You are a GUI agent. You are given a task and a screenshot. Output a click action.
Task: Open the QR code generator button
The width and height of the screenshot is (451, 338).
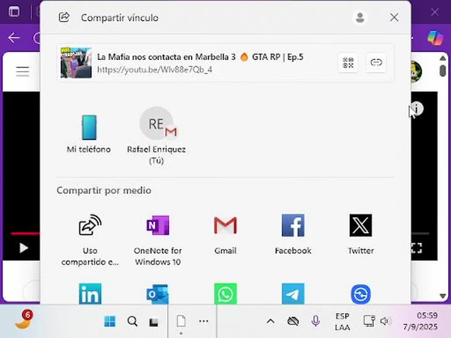(348, 62)
